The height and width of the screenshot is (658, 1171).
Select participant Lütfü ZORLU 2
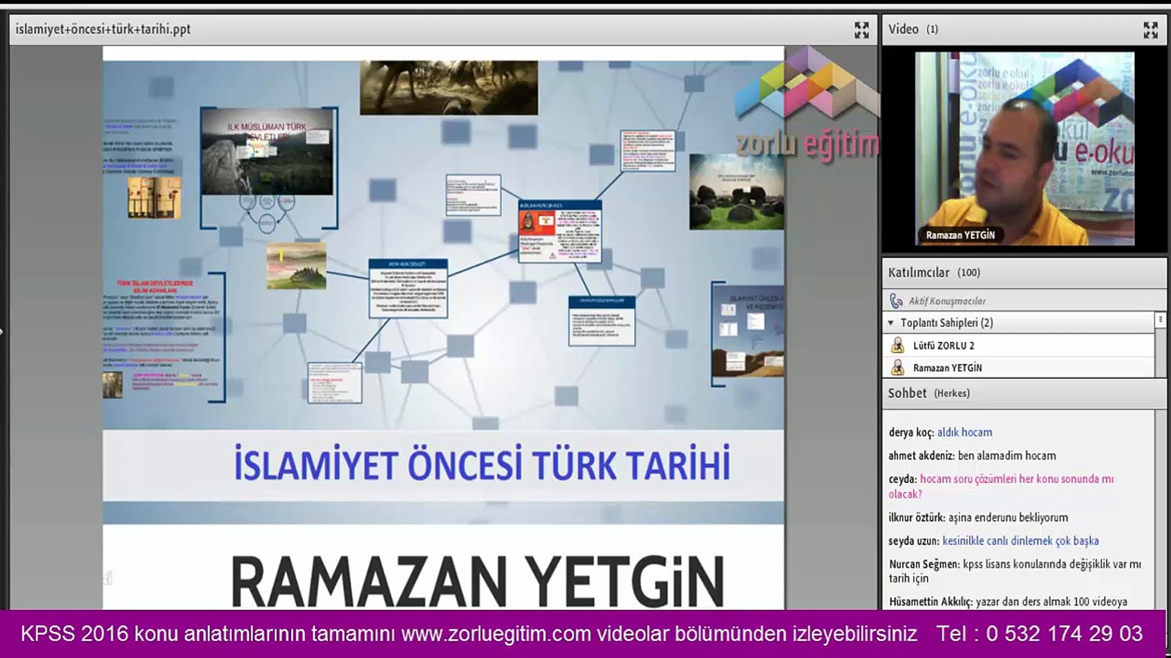944,345
